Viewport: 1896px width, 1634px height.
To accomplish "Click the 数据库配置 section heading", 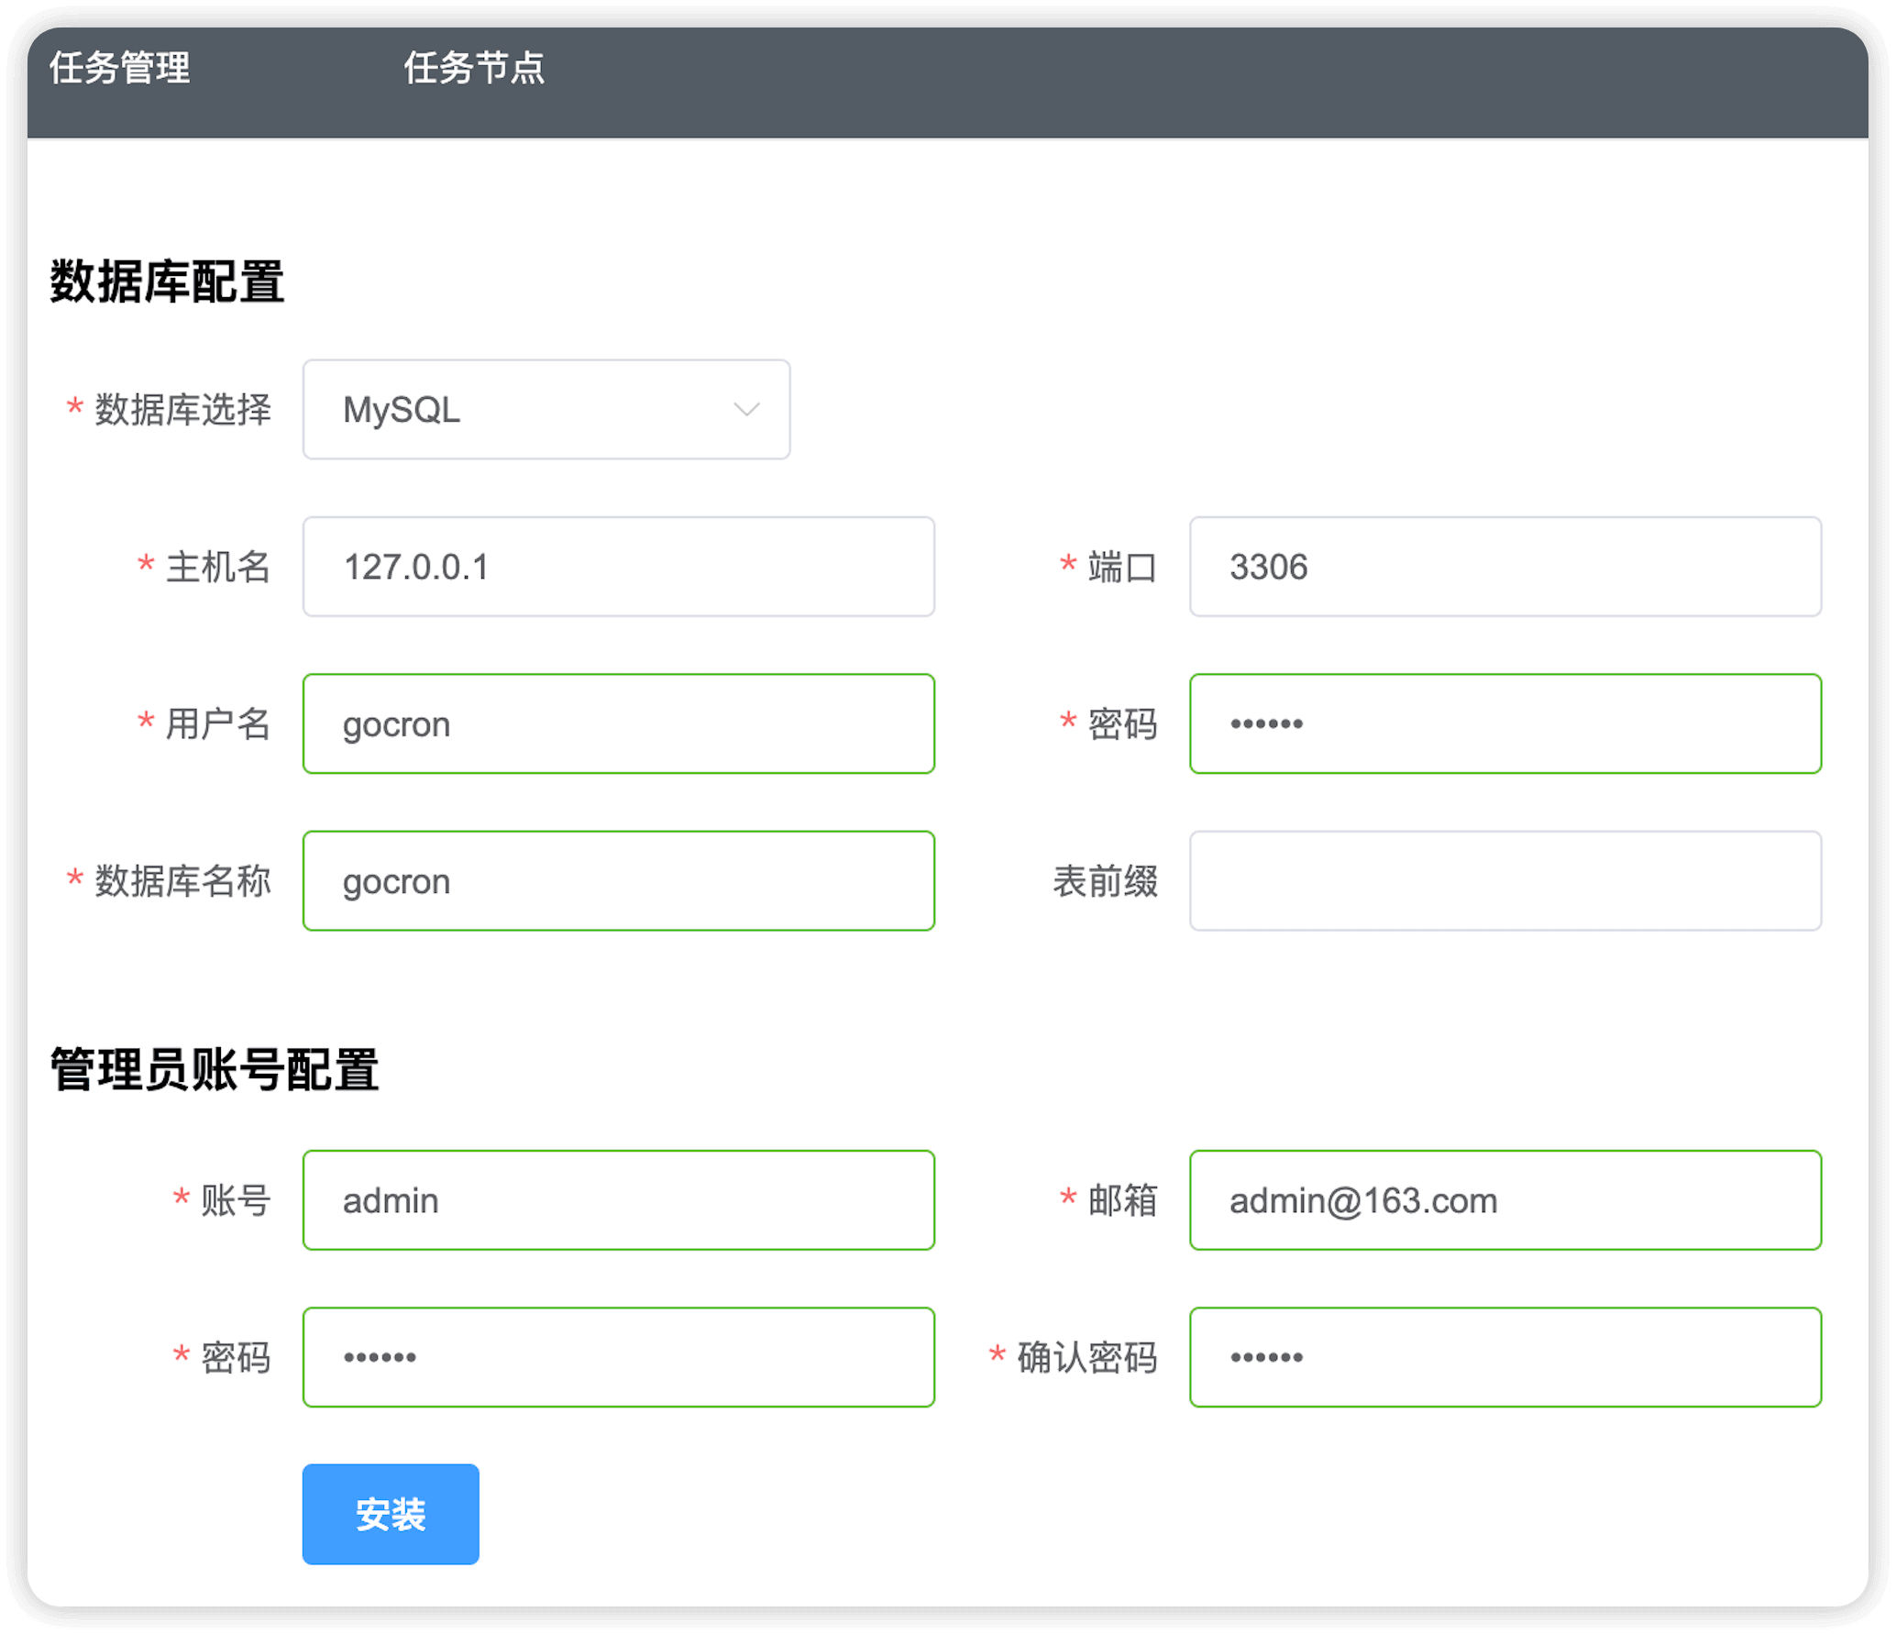I will pyautogui.click(x=167, y=282).
